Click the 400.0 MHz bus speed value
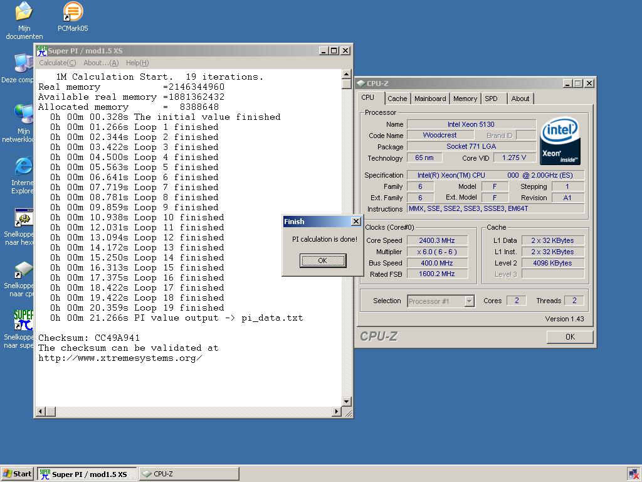This screenshot has width=642, height=482. [437, 263]
